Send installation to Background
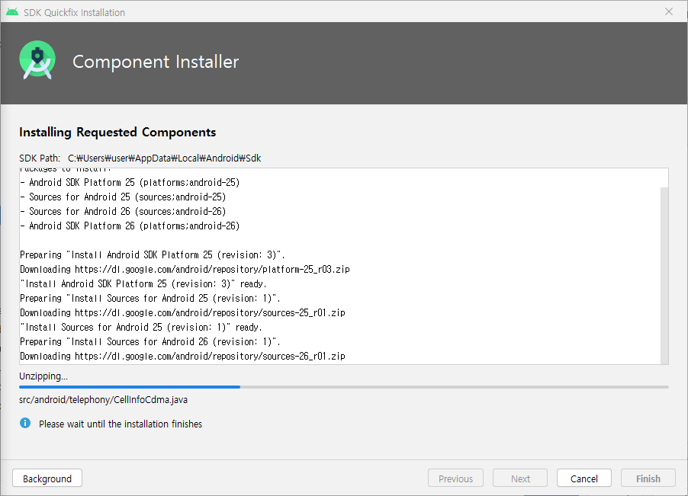The width and height of the screenshot is (688, 496). click(x=47, y=478)
